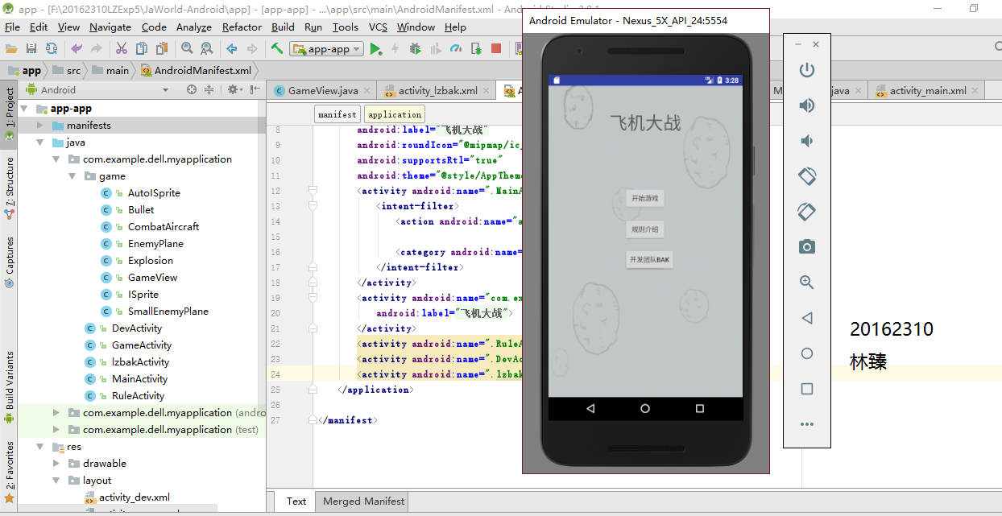
Task: Collapse the layout folder arrow
Action: [56, 481]
